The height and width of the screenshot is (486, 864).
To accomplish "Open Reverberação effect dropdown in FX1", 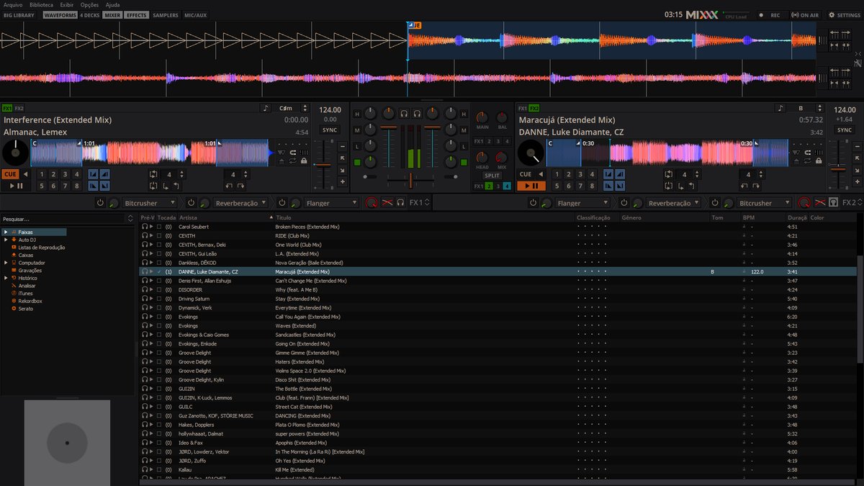I will (x=240, y=203).
